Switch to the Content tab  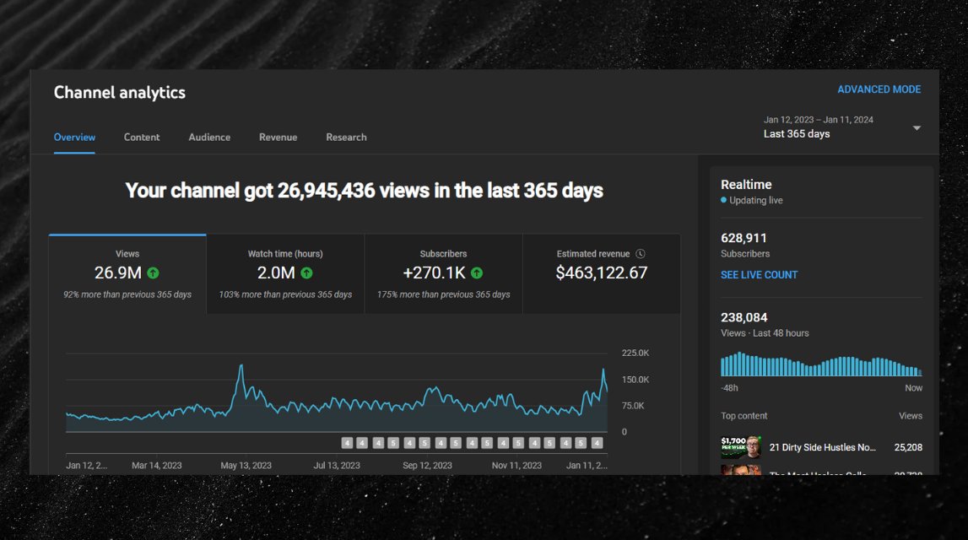tap(142, 137)
